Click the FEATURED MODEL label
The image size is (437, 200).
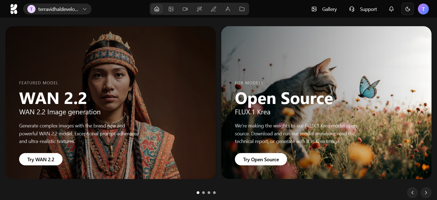point(39,83)
